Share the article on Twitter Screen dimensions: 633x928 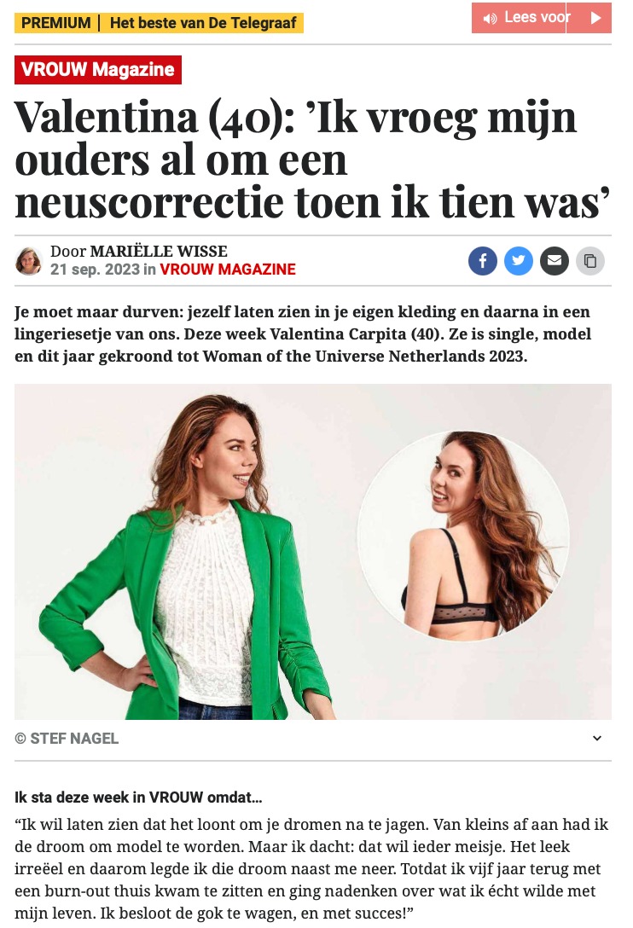[519, 261]
